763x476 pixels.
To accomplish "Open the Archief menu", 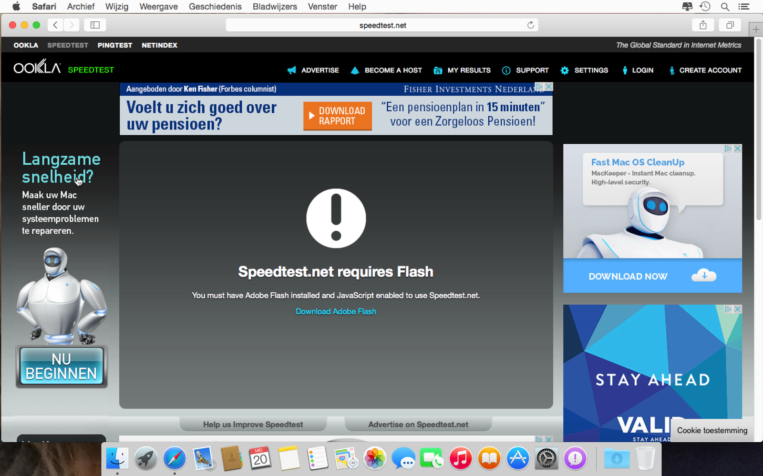I will coord(81,7).
